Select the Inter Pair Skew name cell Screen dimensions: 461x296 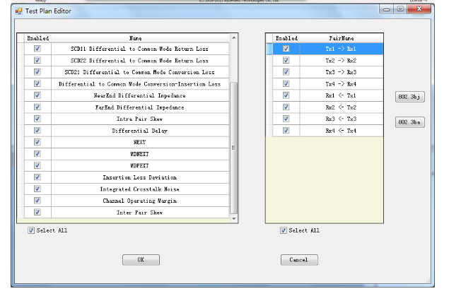pos(140,212)
